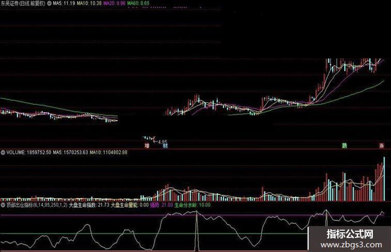Open the dropdown arrow beside 东吴证券 title
The height and width of the screenshot is (252, 391).
pyautogui.click(x=49, y=3)
